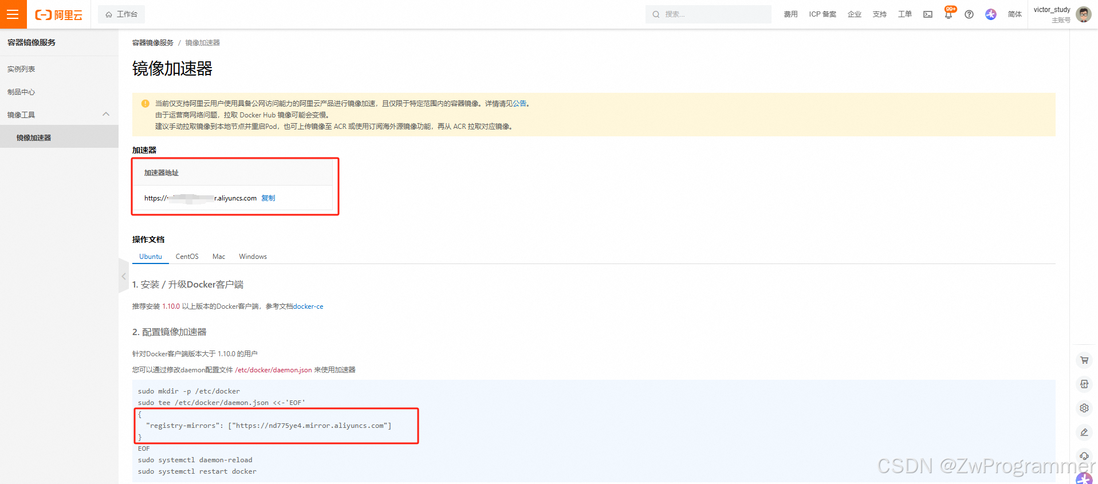Click the '2. 配置镜像加速器' heading
The height and width of the screenshot is (484, 1098).
pyautogui.click(x=170, y=332)
